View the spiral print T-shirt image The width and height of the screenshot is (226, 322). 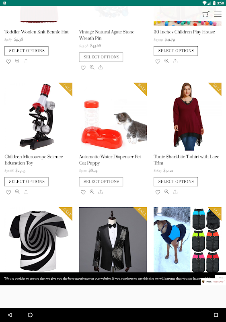(38, 239)
